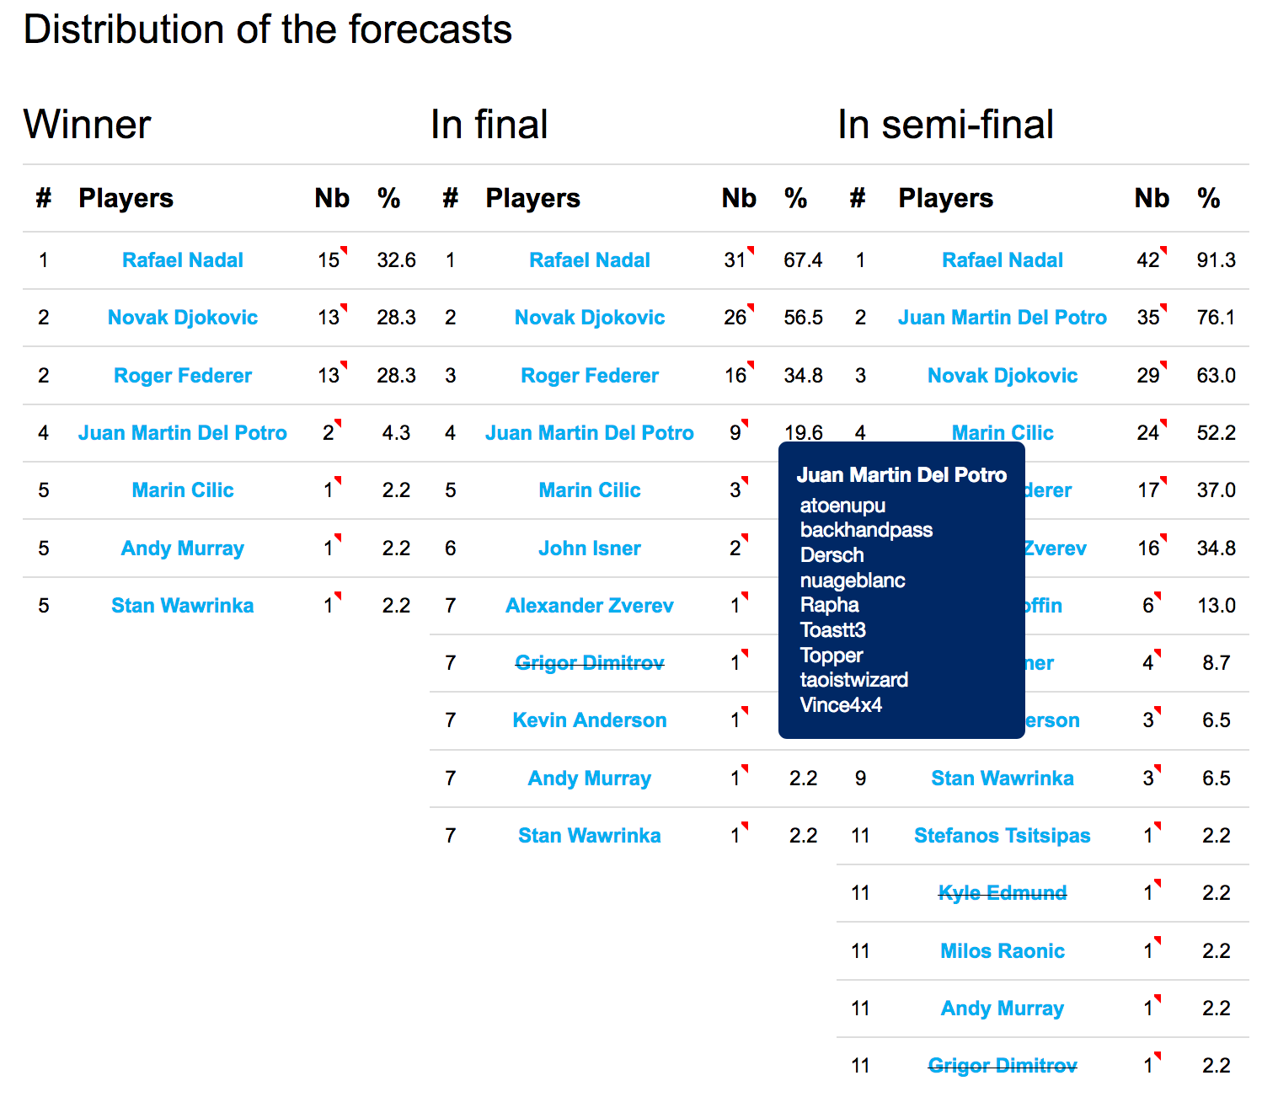Open Milos Raonic link
The width and height of the screenshot is (1262, 1097).
(1003, 951)
